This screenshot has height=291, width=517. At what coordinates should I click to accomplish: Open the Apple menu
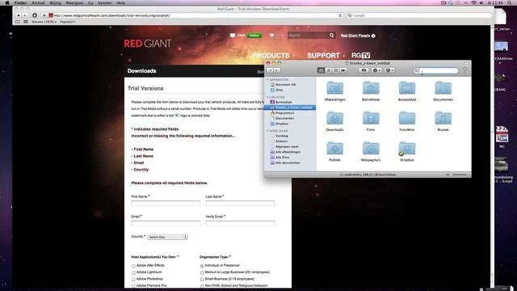pyautogui.click(x=7, y=2)
